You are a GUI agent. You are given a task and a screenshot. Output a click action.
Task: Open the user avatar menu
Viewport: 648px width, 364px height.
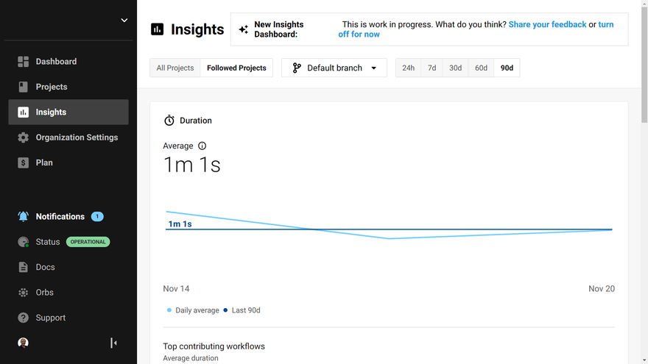click(23, 343)
